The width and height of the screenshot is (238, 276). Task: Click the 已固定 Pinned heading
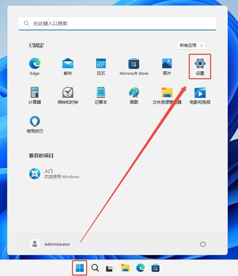pyautogui.click(x=37, y=45)
